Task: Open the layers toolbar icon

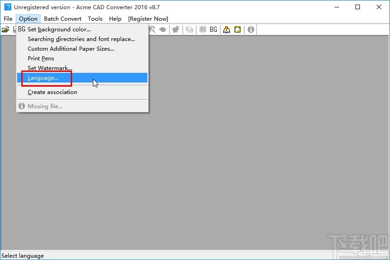Action: tap(189, 30)
